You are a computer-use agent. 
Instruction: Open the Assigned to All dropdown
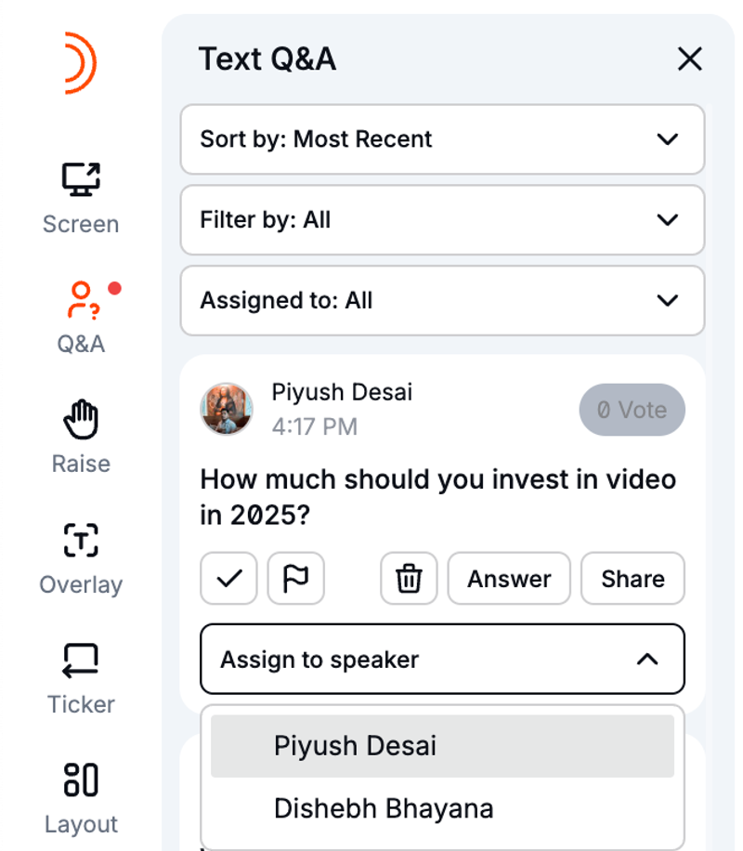(x=442, y=301)
